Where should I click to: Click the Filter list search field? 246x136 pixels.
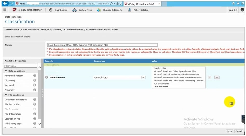coord(20,66)
